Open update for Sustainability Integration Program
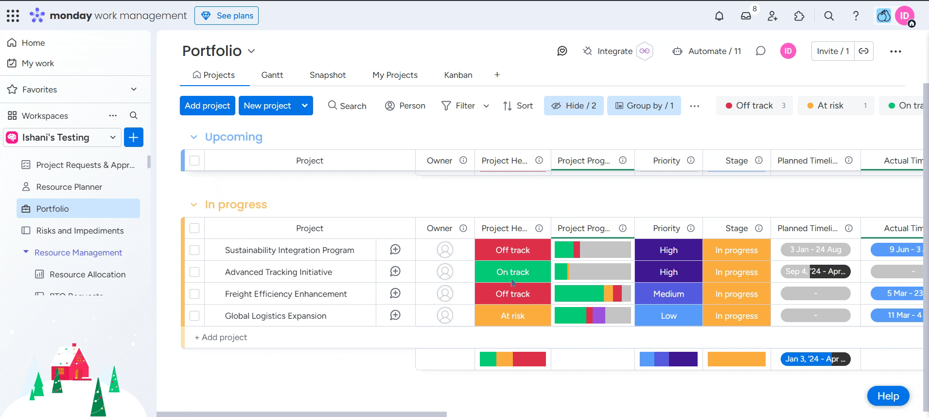Image resolution: width=929 pixels, height=417 pixels. click(x=395, y=250)
